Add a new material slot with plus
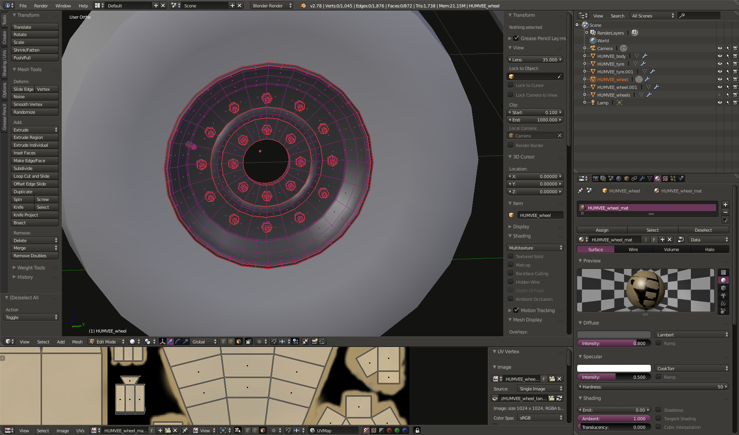Image resolution: width=739 pixels, height=435 pixels. [725, 205]
